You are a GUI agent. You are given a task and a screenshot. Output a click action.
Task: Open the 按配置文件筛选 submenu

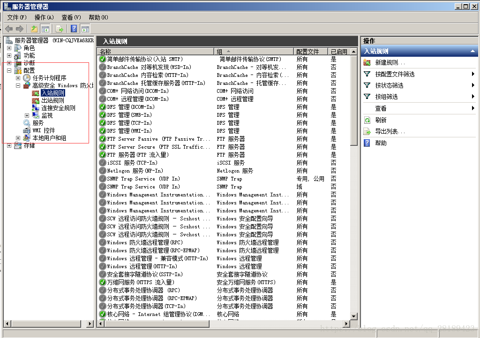click(473, 74)
